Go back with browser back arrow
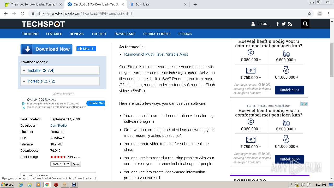 coord(6,14)
